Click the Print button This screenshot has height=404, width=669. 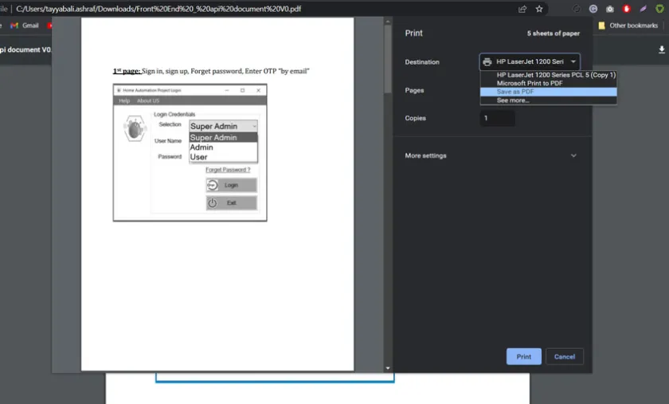coord(523,356)
